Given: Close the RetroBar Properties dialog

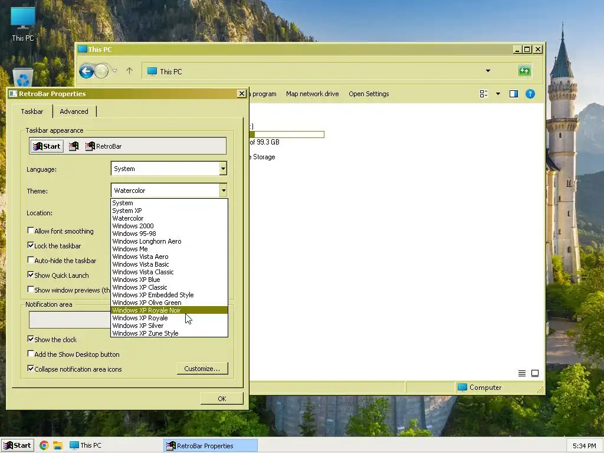Looking at the screenshot, I should pyautogui.click(x=241, y=94).
